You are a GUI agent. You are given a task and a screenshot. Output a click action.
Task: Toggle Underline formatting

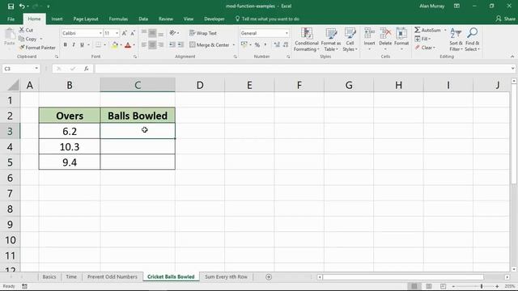point(82,45)
